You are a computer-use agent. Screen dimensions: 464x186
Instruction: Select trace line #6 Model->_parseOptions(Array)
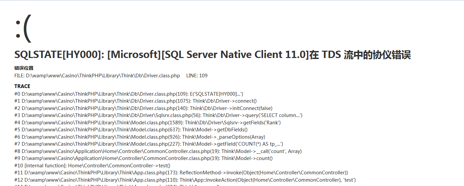point(140,137)
